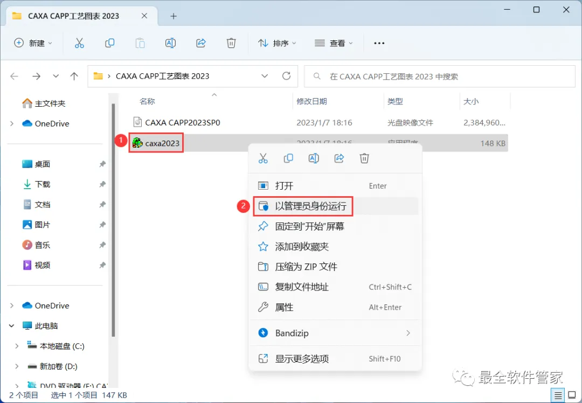This screenshot has height=403, width=582.
Task: Open 视频 in the sidebar
Action: 37,265
